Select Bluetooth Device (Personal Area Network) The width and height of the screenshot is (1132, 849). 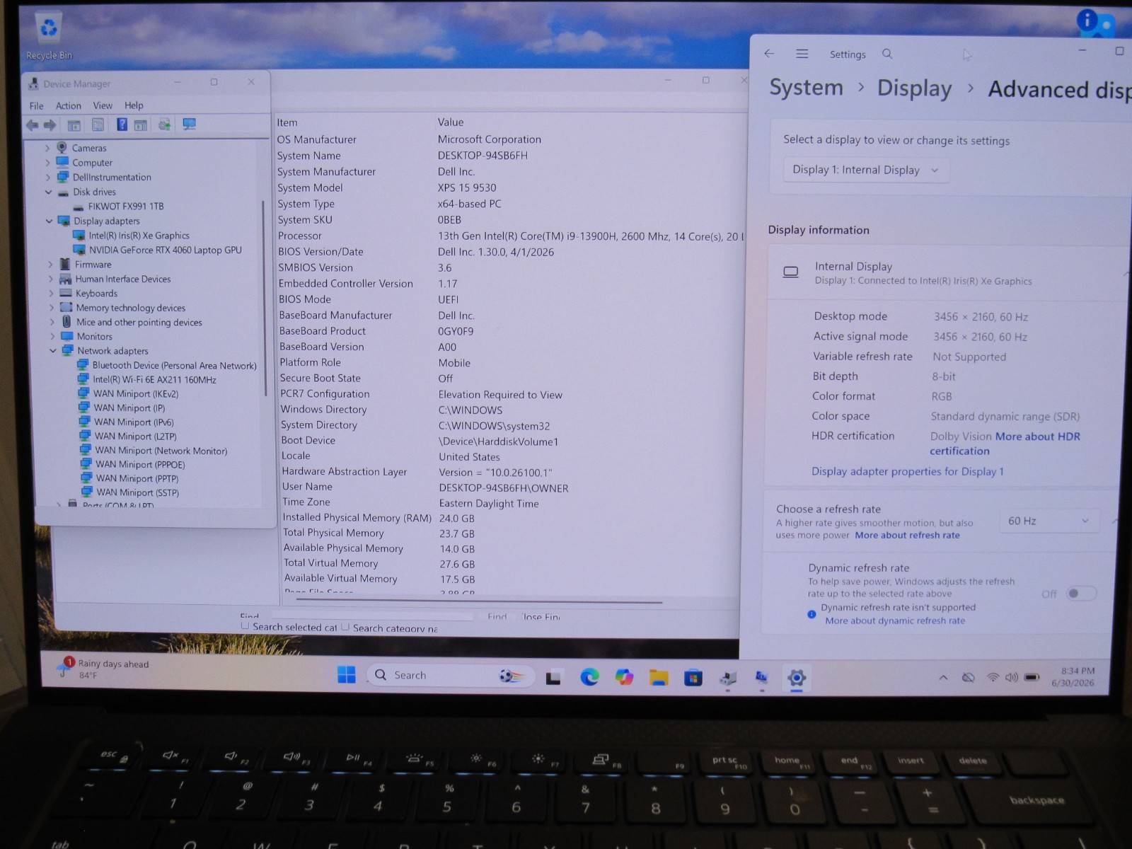coord(168,365)
